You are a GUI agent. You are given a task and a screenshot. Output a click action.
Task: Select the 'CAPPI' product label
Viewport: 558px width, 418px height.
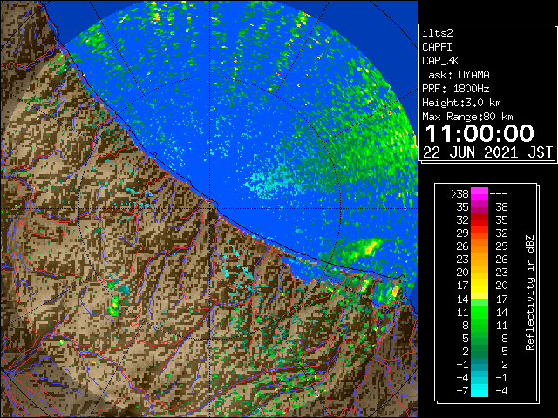[x=437, y=47]
